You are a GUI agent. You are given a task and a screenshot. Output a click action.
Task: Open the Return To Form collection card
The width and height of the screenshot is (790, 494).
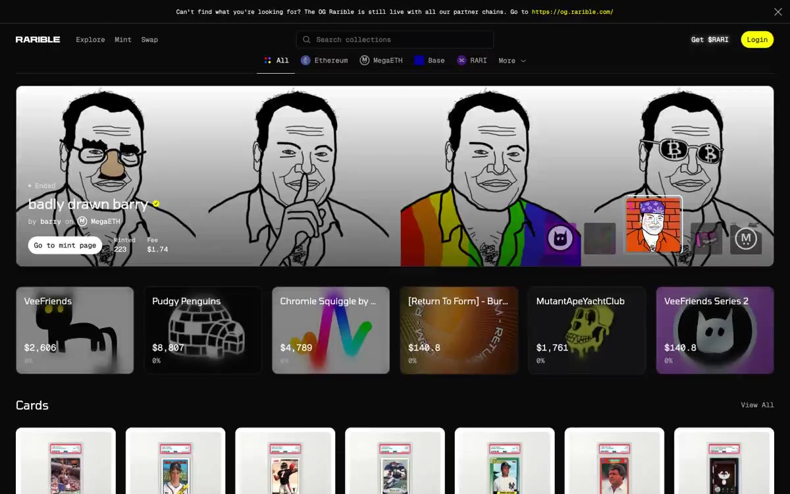pos(459,330)
